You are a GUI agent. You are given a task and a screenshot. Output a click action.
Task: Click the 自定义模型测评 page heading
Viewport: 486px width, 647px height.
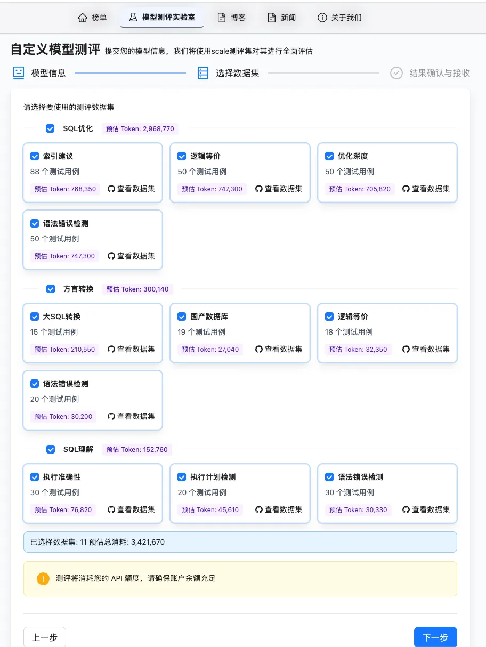[x=55, y=50]
